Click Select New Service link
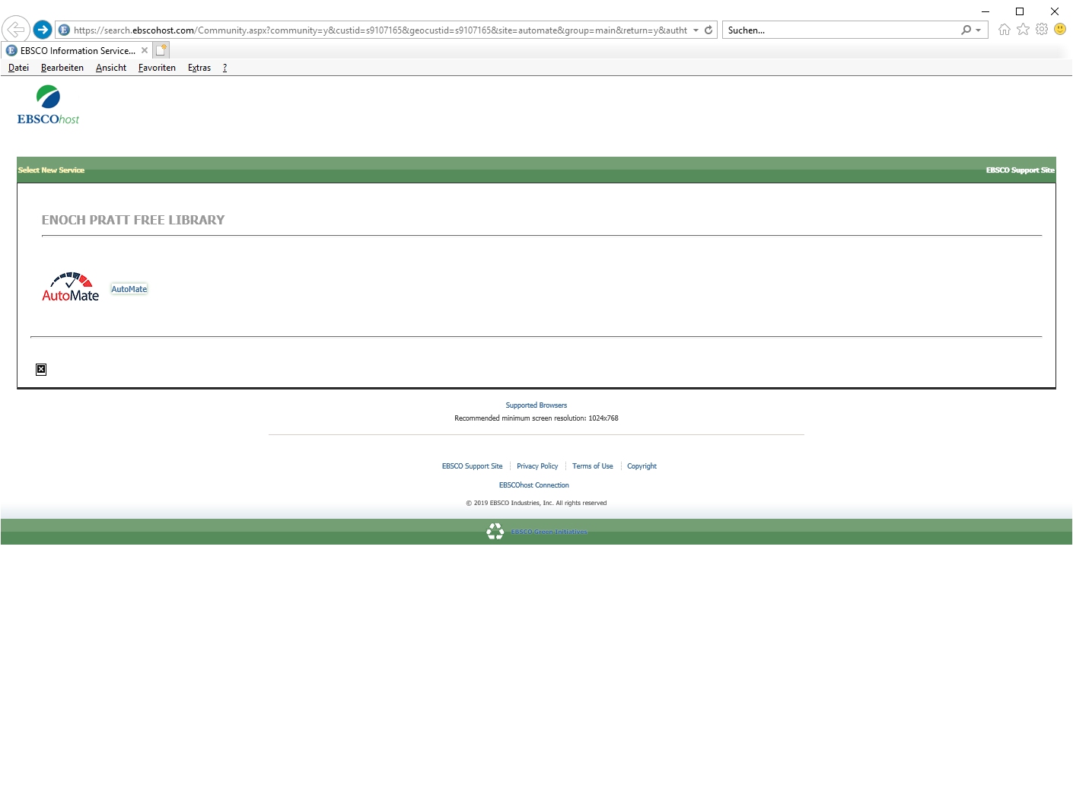This screenshot has width=1073, height=785. (x=51, y=170)
